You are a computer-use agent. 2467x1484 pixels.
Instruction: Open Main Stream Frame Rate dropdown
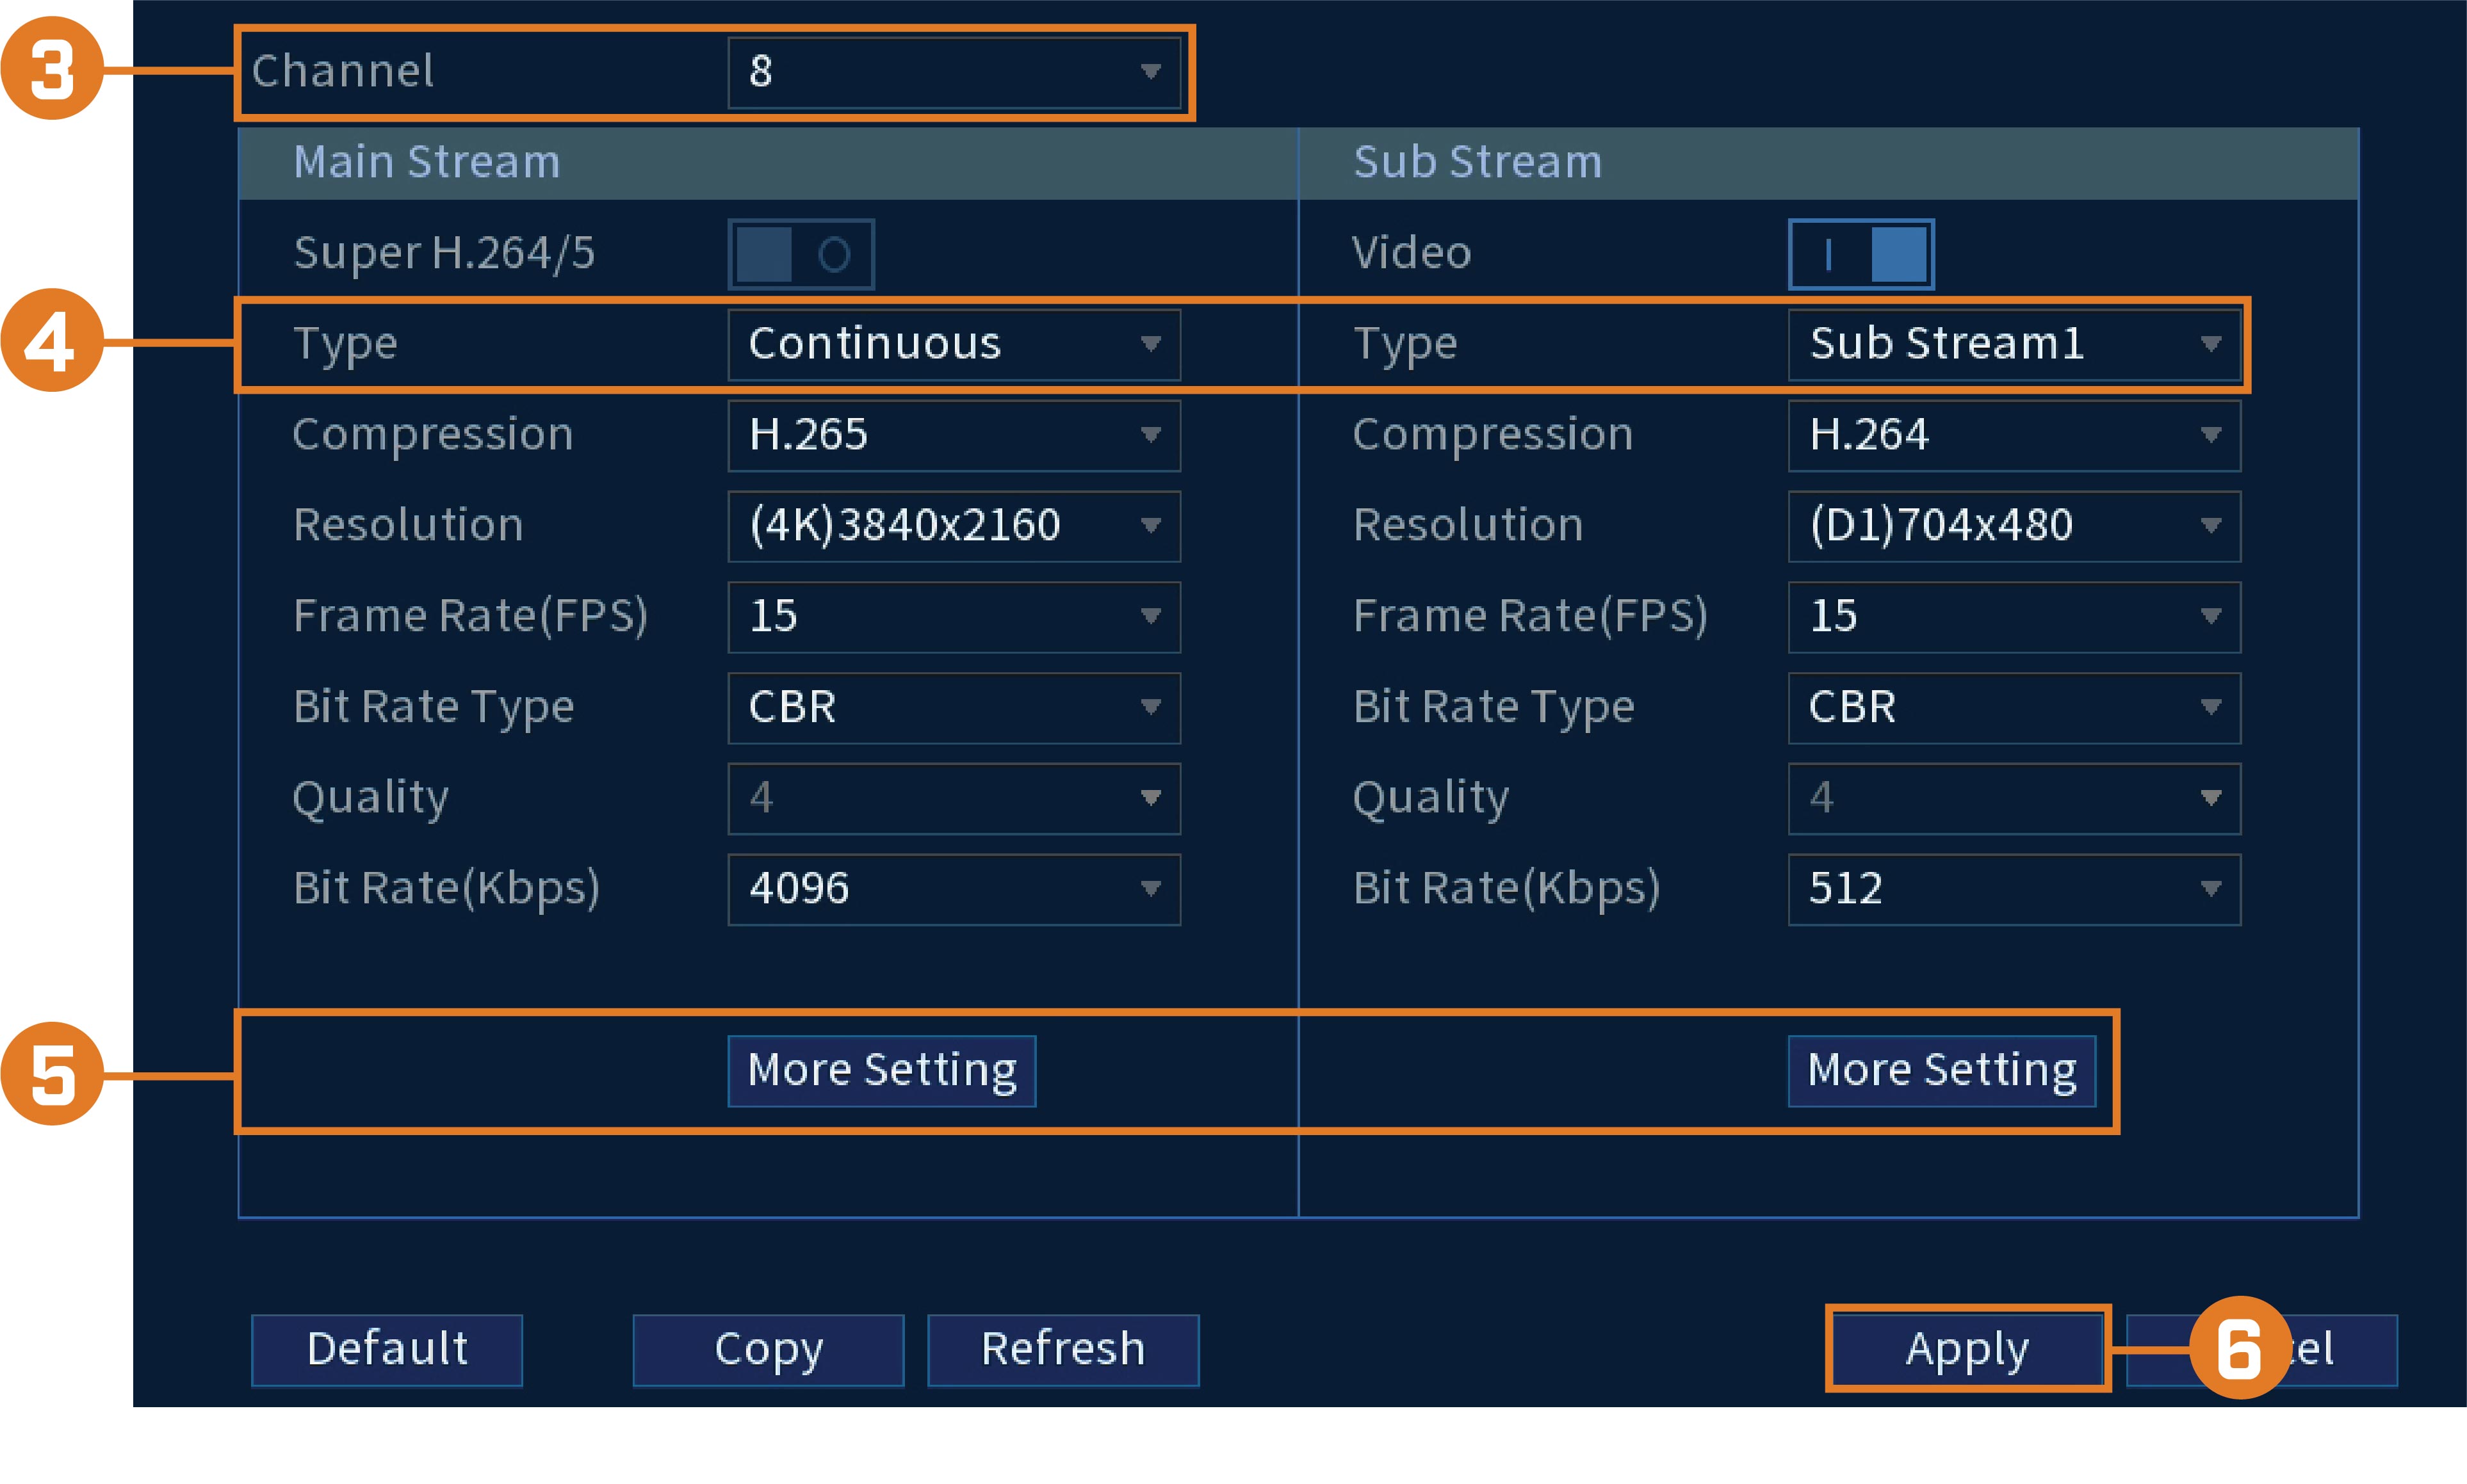point(954,617)
